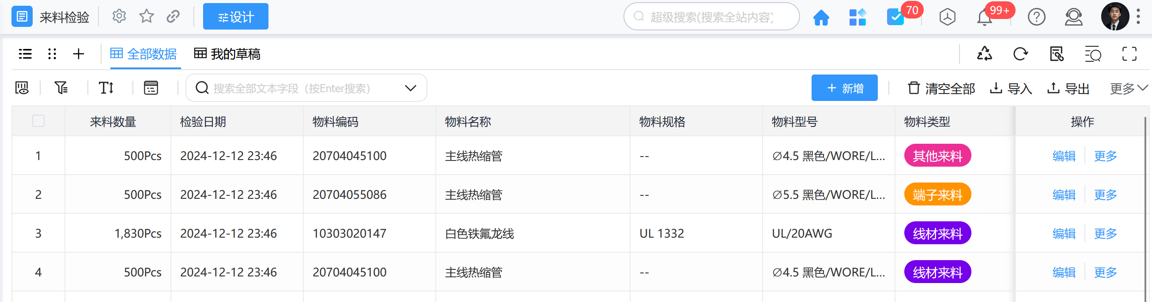Focus the 超级搜索 global search box
This screenshot has height=302, width=1152.
click(711, 17)
